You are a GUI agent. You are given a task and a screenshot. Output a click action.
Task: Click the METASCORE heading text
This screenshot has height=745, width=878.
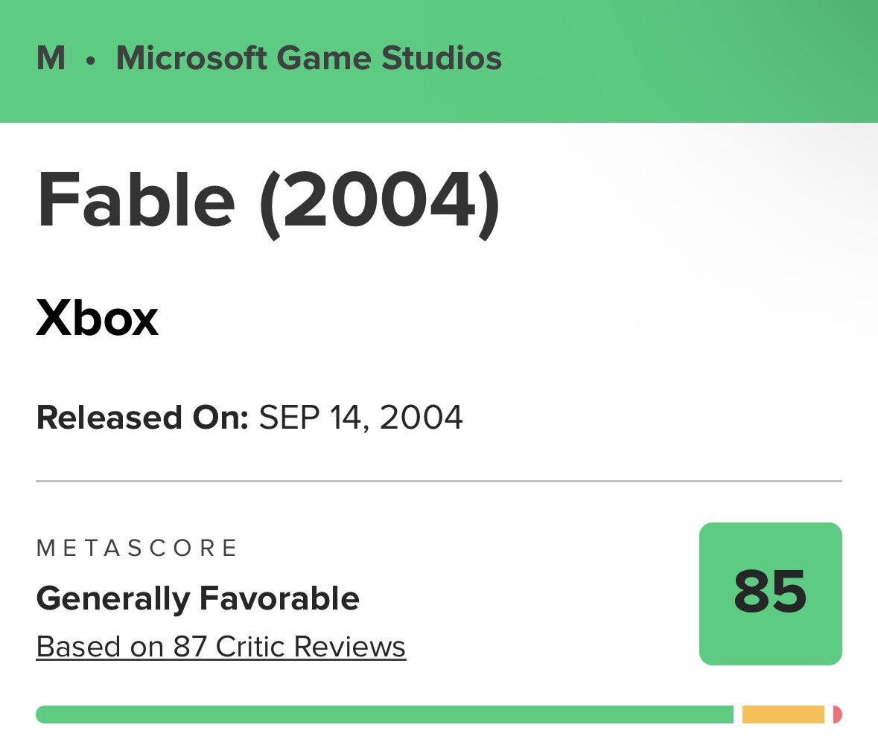click(137, 548)
